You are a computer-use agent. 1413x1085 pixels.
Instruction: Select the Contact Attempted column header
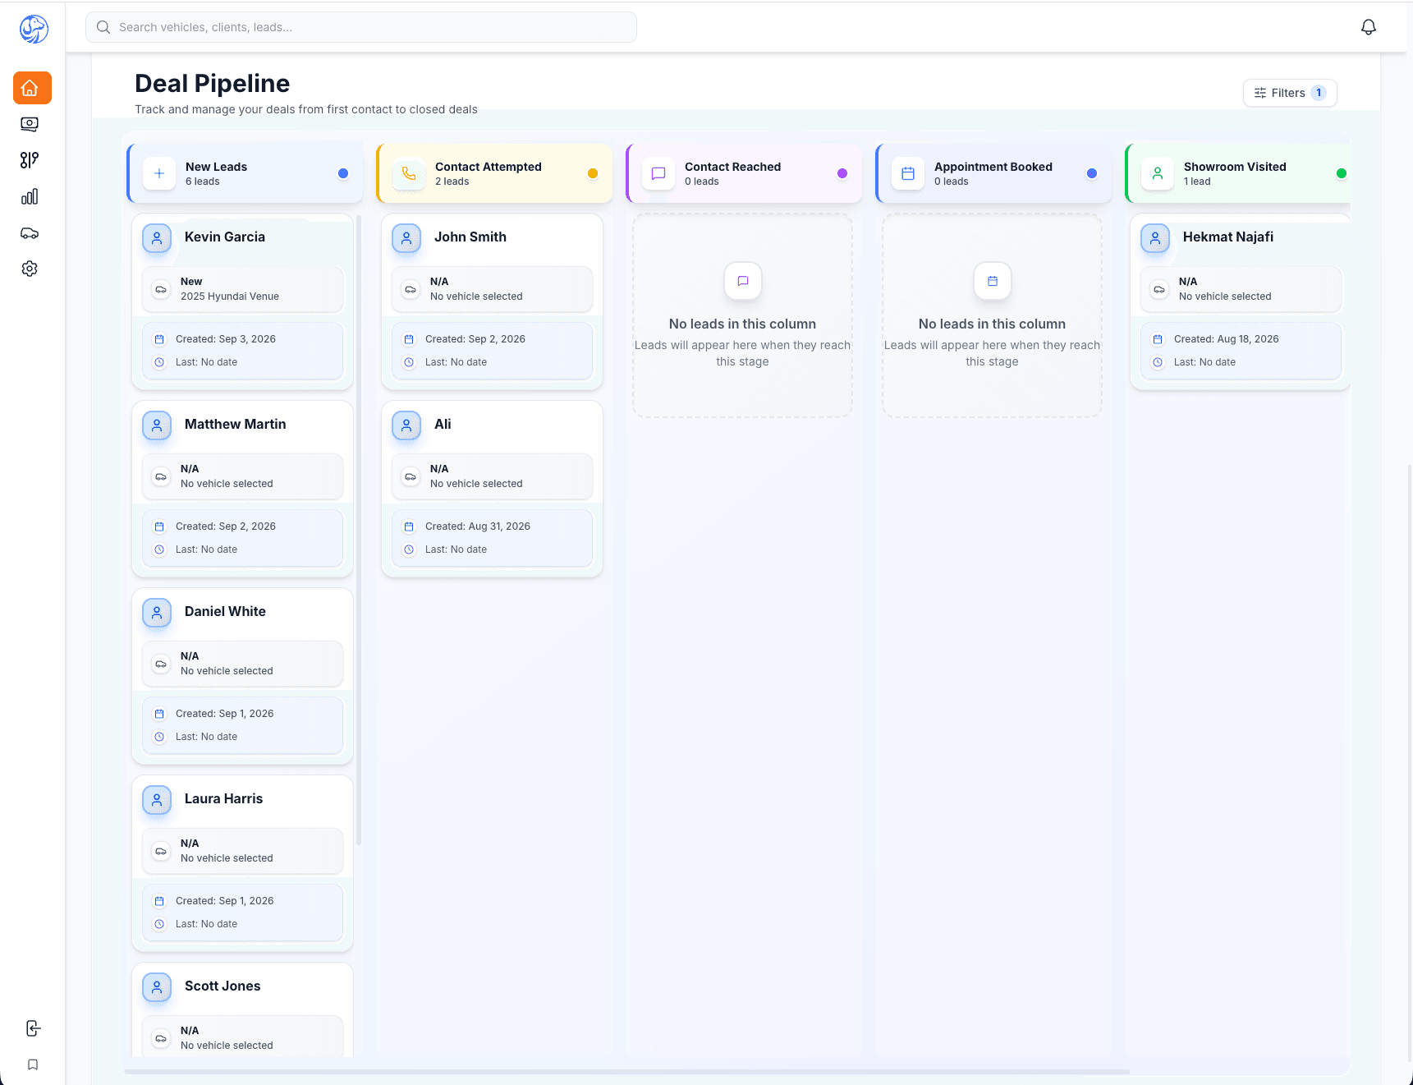click(494, 173)
